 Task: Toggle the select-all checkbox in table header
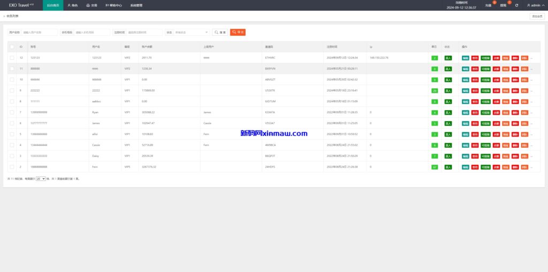click(x=12, y=47)
